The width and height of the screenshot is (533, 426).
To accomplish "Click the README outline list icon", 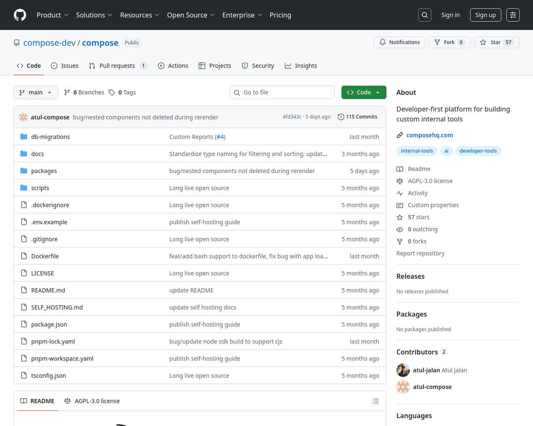I will click(x=376, y=401).
